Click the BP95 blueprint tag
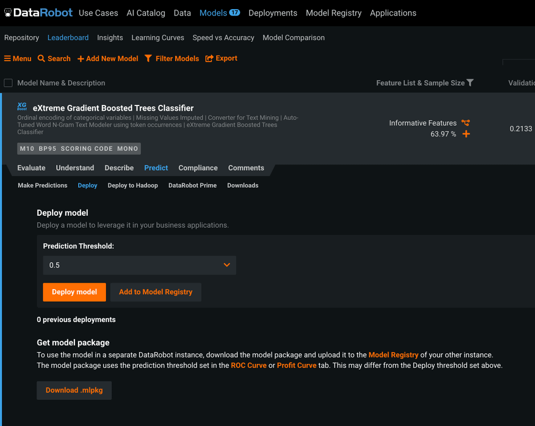This screenshot has height=426, width=535. tap(48, 149)
